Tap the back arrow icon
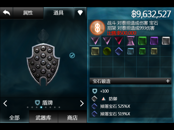174x130 pixels. point(7,13)
